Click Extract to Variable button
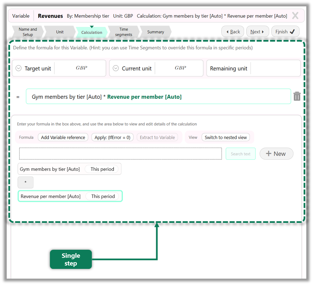The width and height of the screenshot is (313, 285). pyautogui.click(x=157, y=137)
